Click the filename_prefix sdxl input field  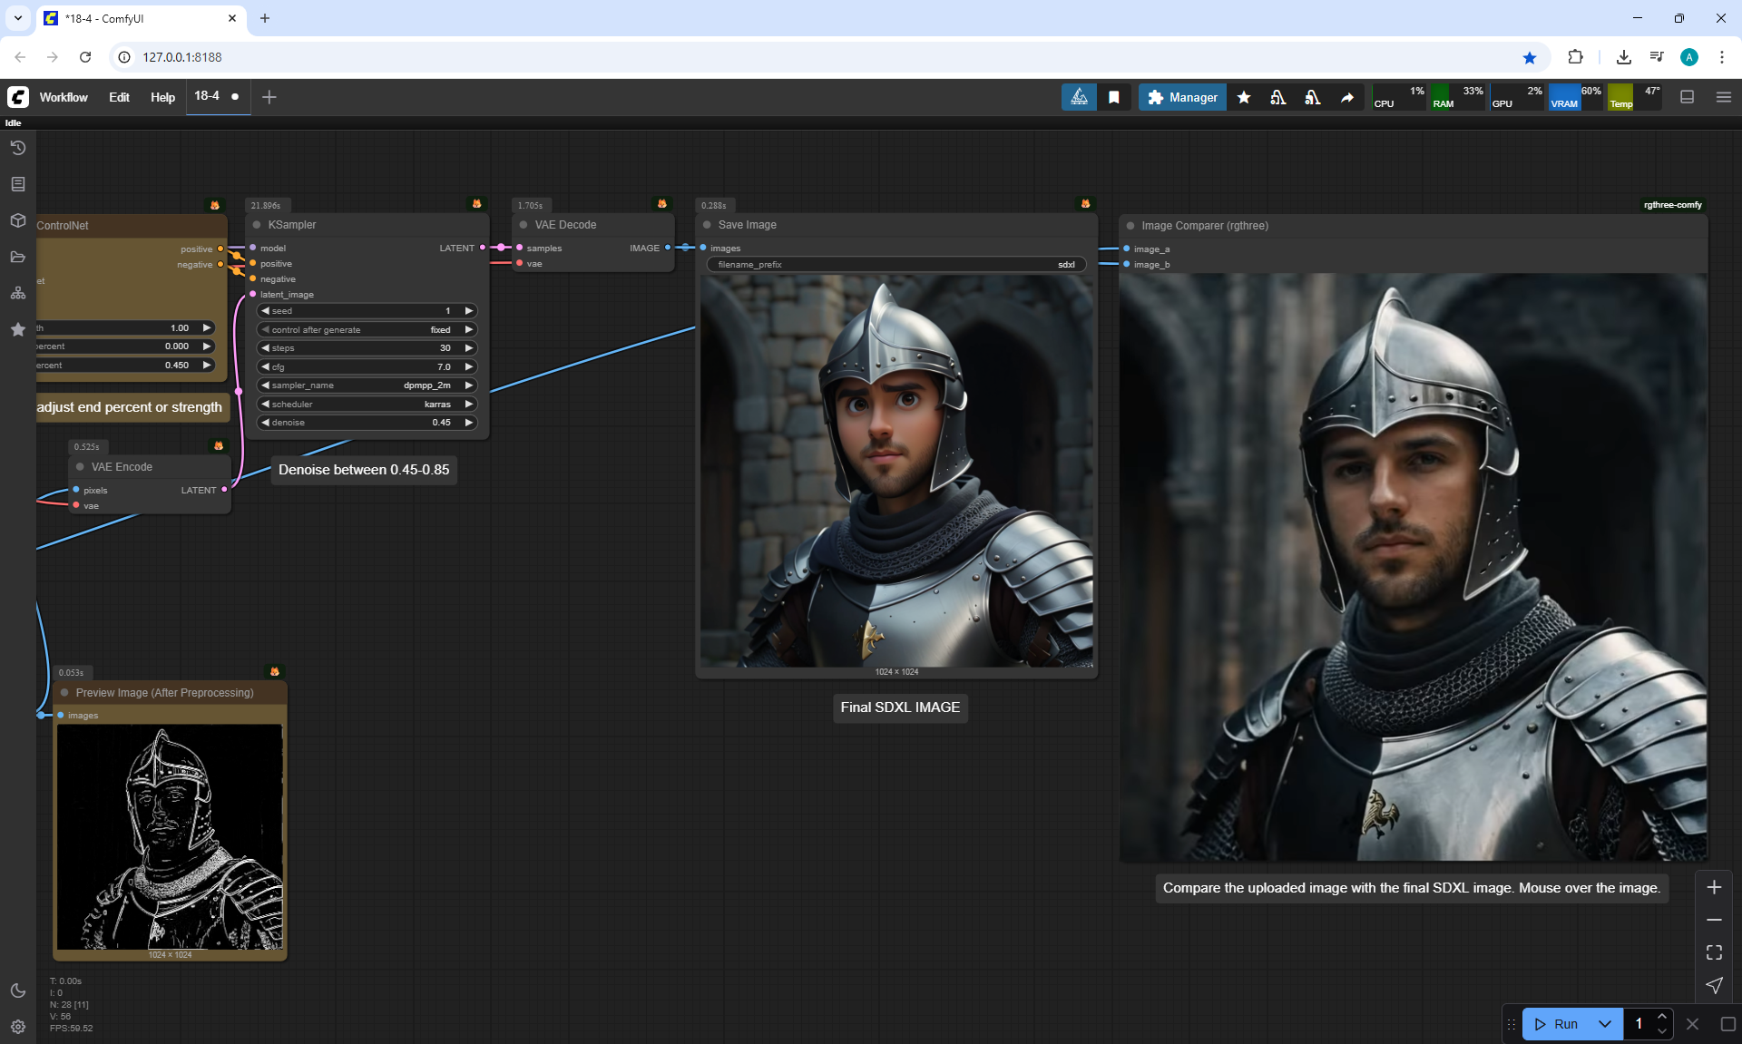click(895, 265)
